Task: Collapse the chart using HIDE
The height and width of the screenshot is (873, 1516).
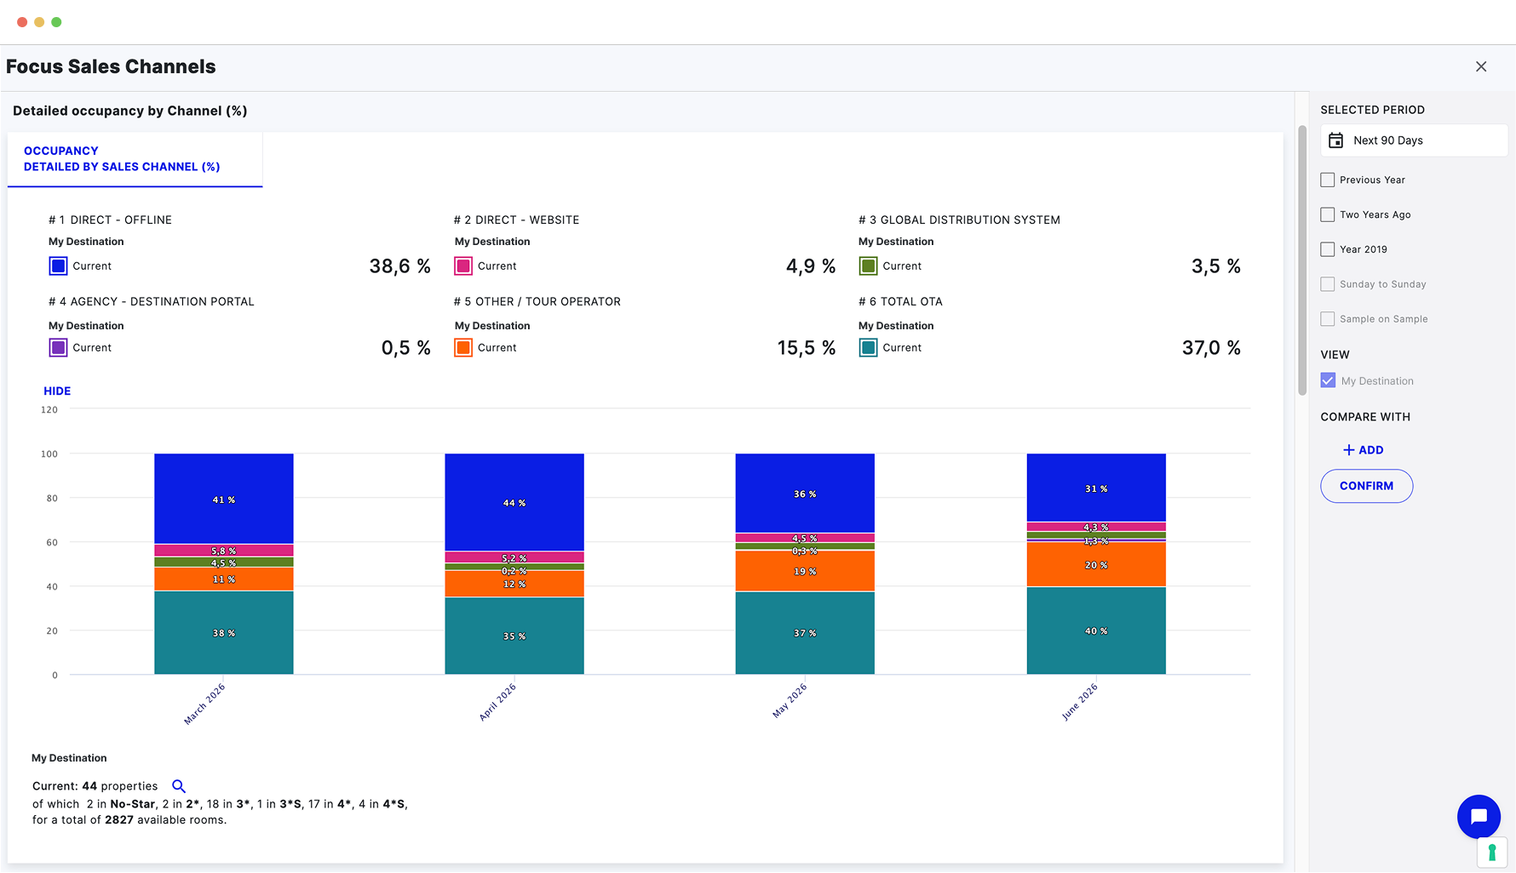Action: (x=57, y=391)
